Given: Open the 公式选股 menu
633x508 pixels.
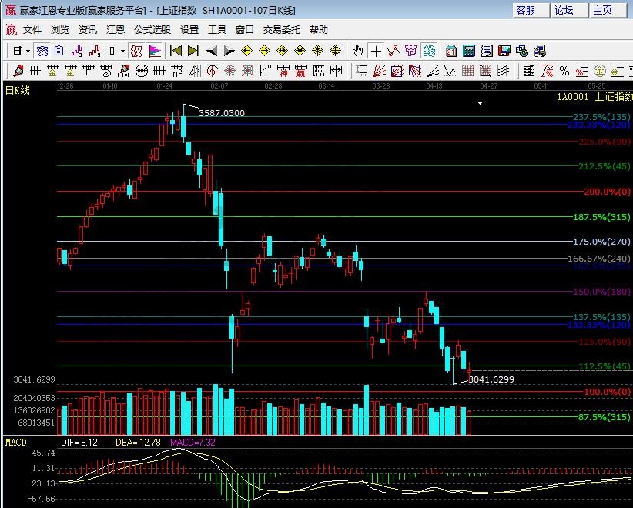Looking at the screenshot, I should click(x=152, y=30).
